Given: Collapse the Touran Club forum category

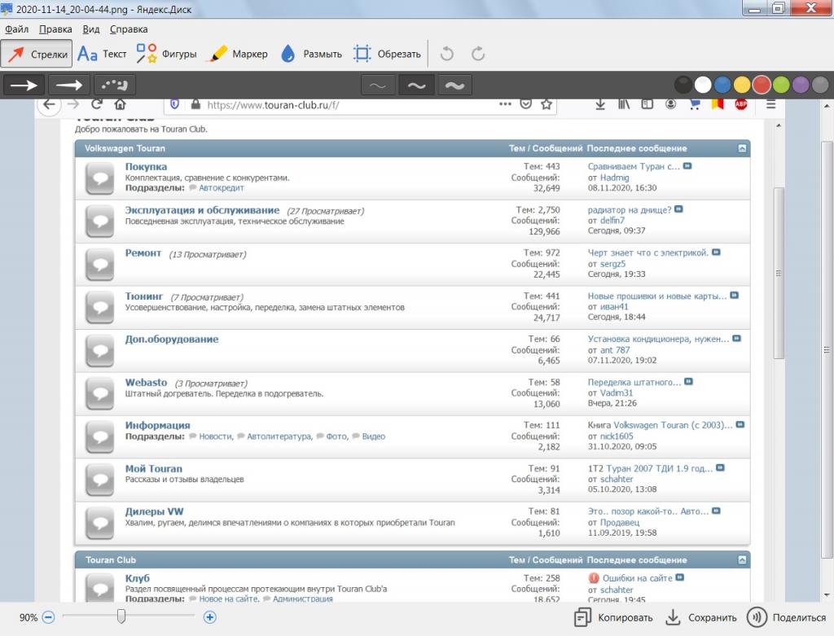Looking at the screenshot, I should 742,560.
